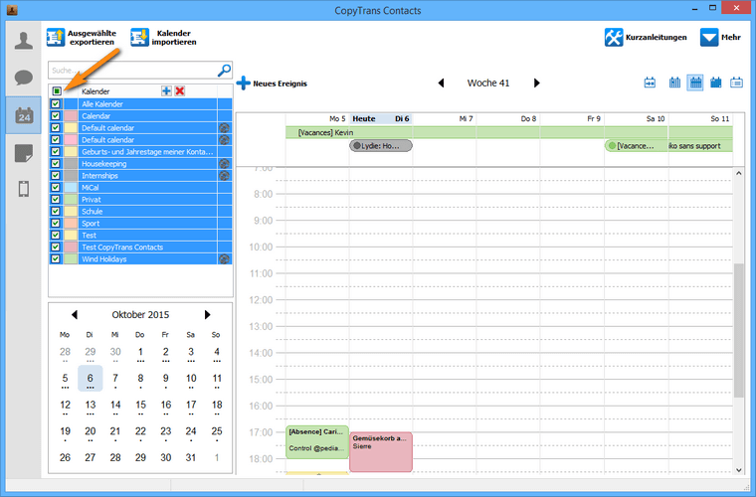
Task: Open Kurzanleitungen quick guides
Action: pyautogui.click(x=646, y=37)
